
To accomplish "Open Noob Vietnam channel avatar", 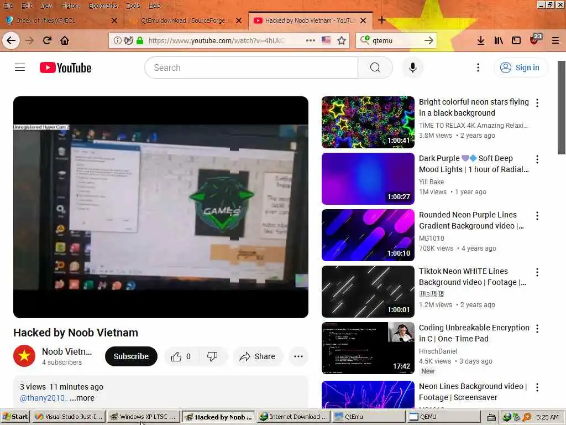I will click(24, 356).
